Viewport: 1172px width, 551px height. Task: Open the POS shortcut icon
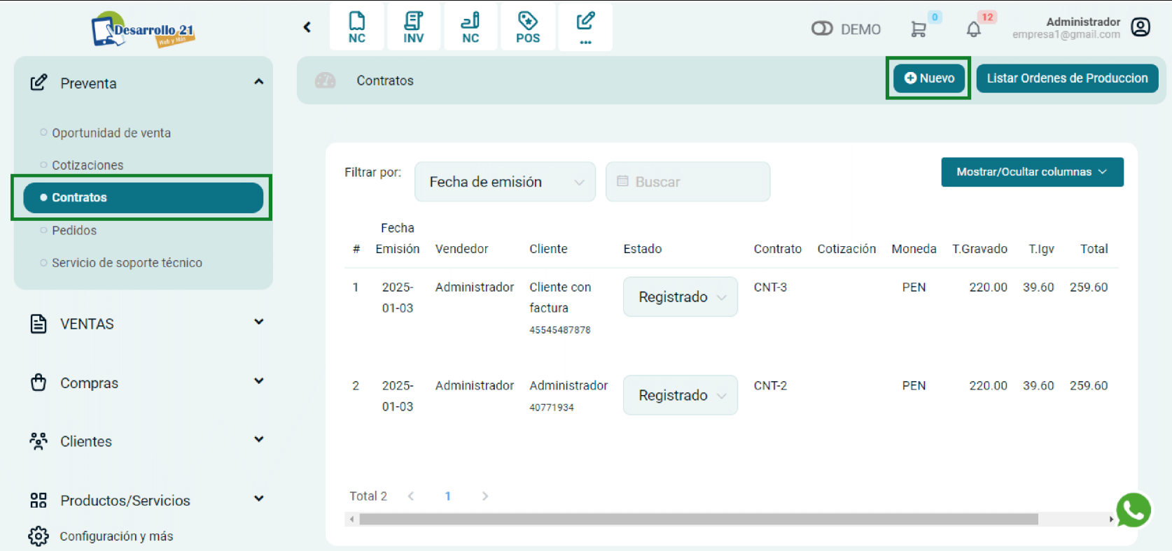tap(527, 27)
